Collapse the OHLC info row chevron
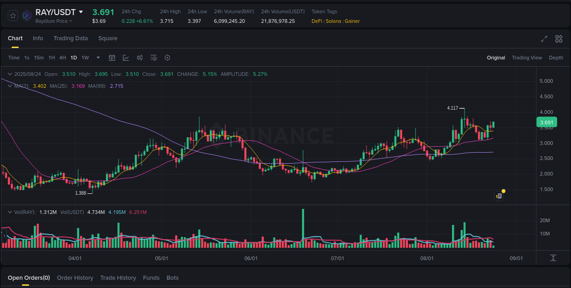 [10, 74]
